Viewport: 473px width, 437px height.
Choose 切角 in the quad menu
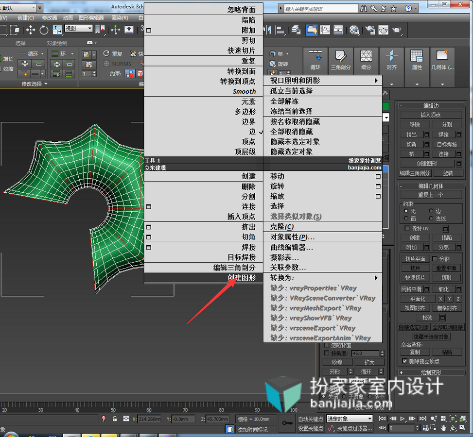[204, 237]
